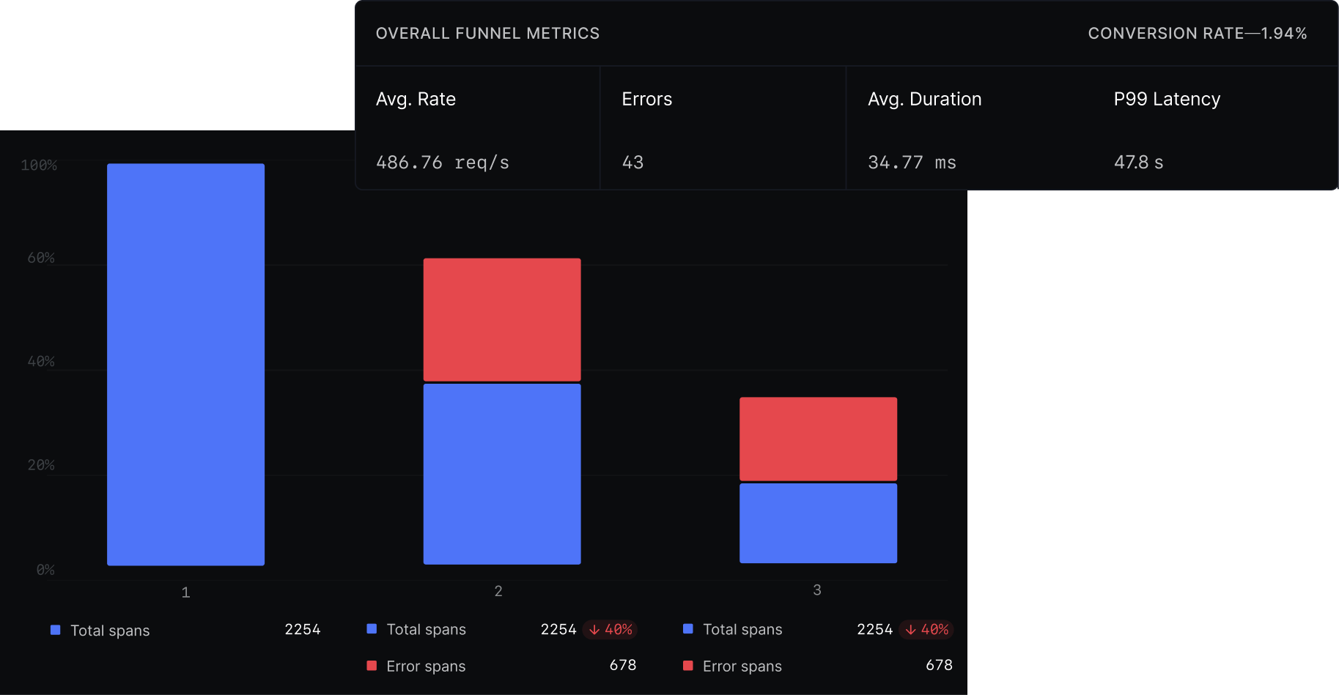The image size is (1339, 695).
Task: Click the blue Total spans swatch under step 2
Action: click(x=372, y=628)
